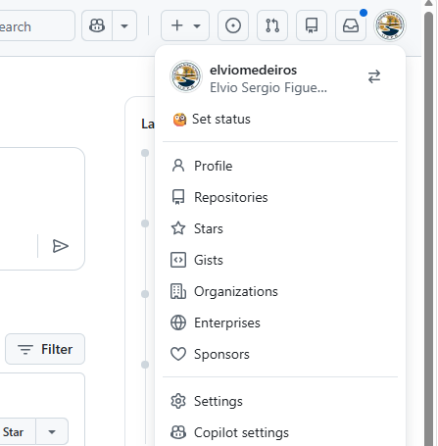This screenshot has width=438, height=446.
Task: Open Copilot chat from header
Action: (97, 25)
